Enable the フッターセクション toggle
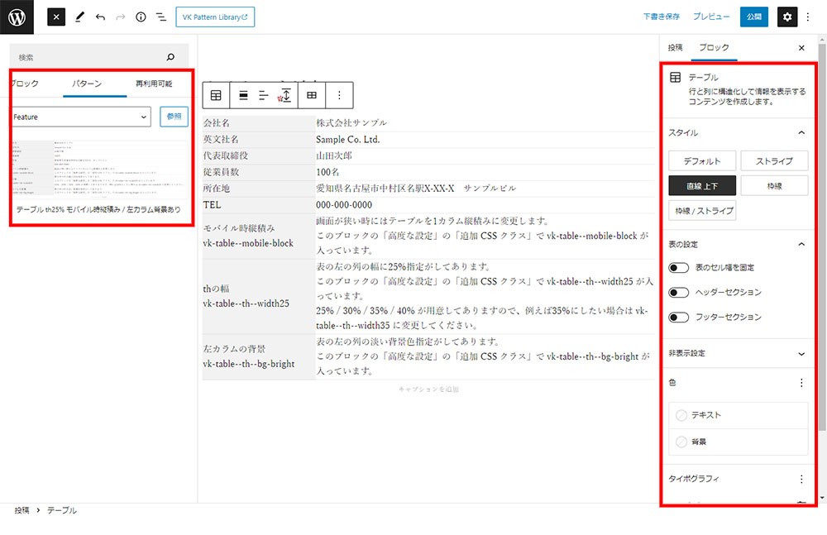This screenshot has height=535, width=827. pos(679,318)
